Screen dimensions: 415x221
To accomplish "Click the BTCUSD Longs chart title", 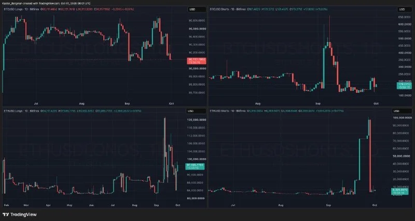I will (x=21, y=9).
